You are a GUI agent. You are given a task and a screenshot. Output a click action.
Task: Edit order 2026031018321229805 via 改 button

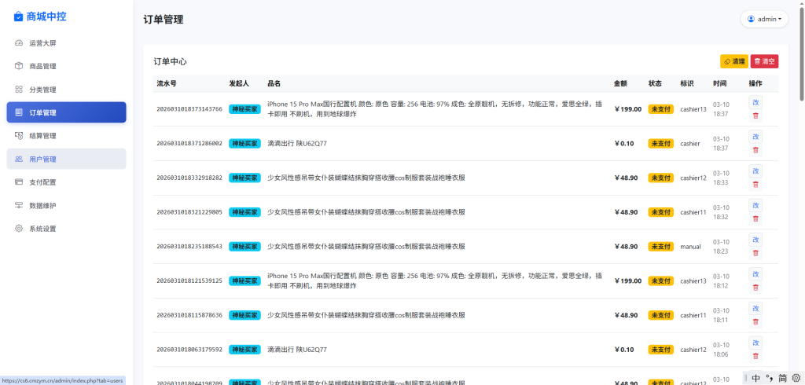tap(755, 205)
